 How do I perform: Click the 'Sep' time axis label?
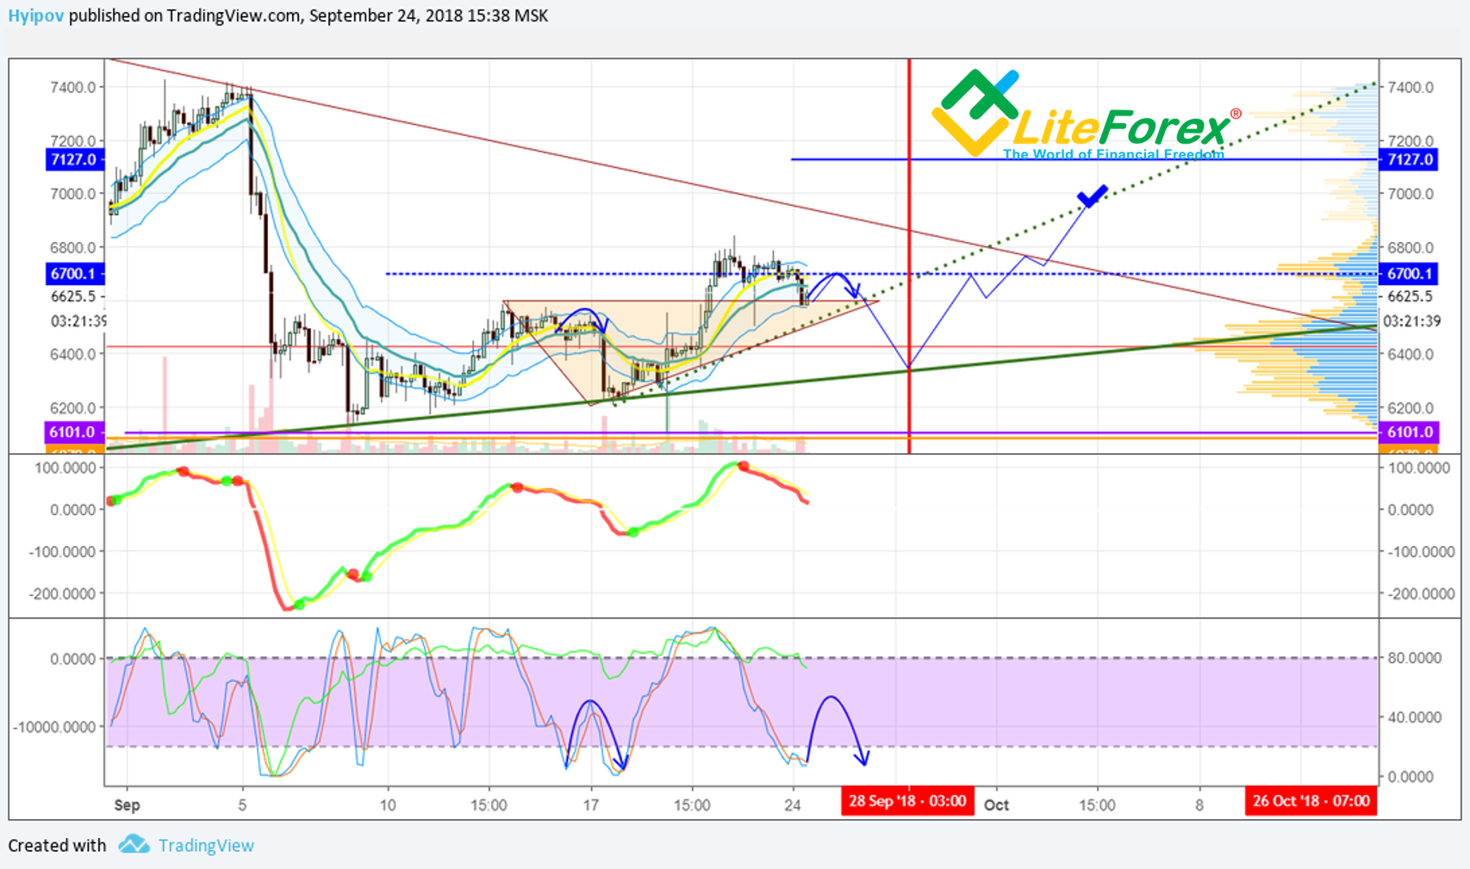coord(127,805)
